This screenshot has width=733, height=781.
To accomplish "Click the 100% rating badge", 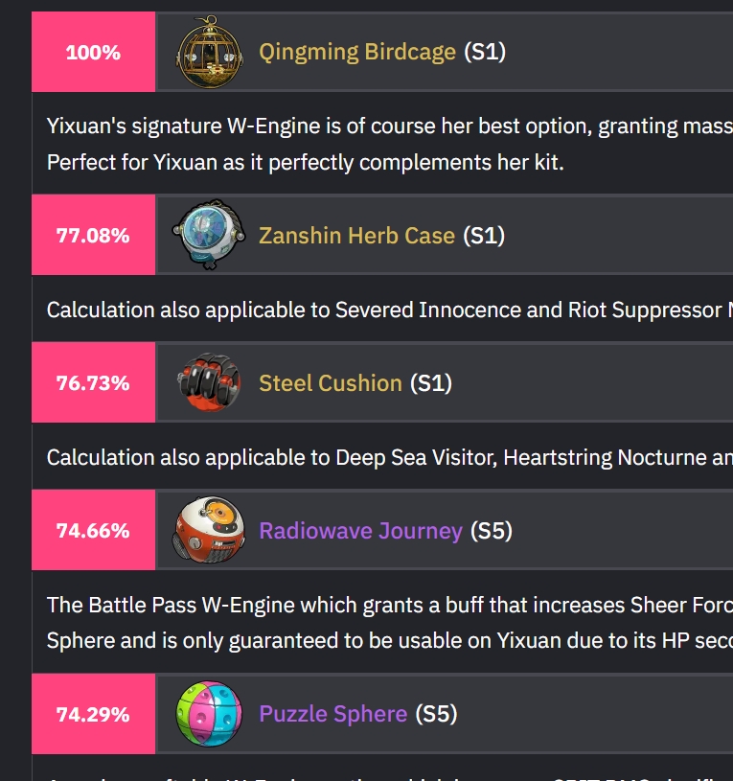I will (93, 52).
